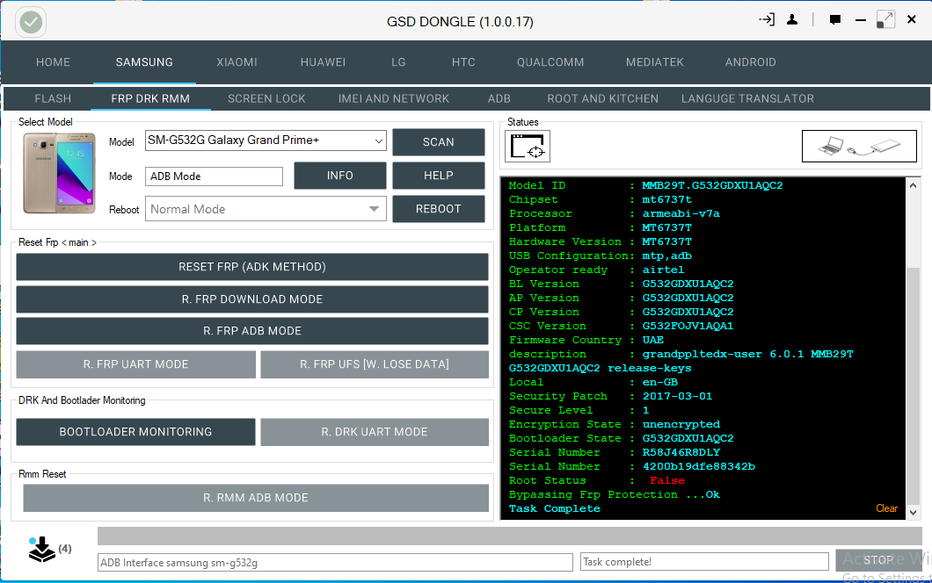
Task: Click R. FRP UART MODE button
Action: [x=136, y=364]
